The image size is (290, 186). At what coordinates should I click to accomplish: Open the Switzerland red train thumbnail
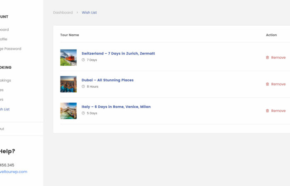click(x=68, y=57)
